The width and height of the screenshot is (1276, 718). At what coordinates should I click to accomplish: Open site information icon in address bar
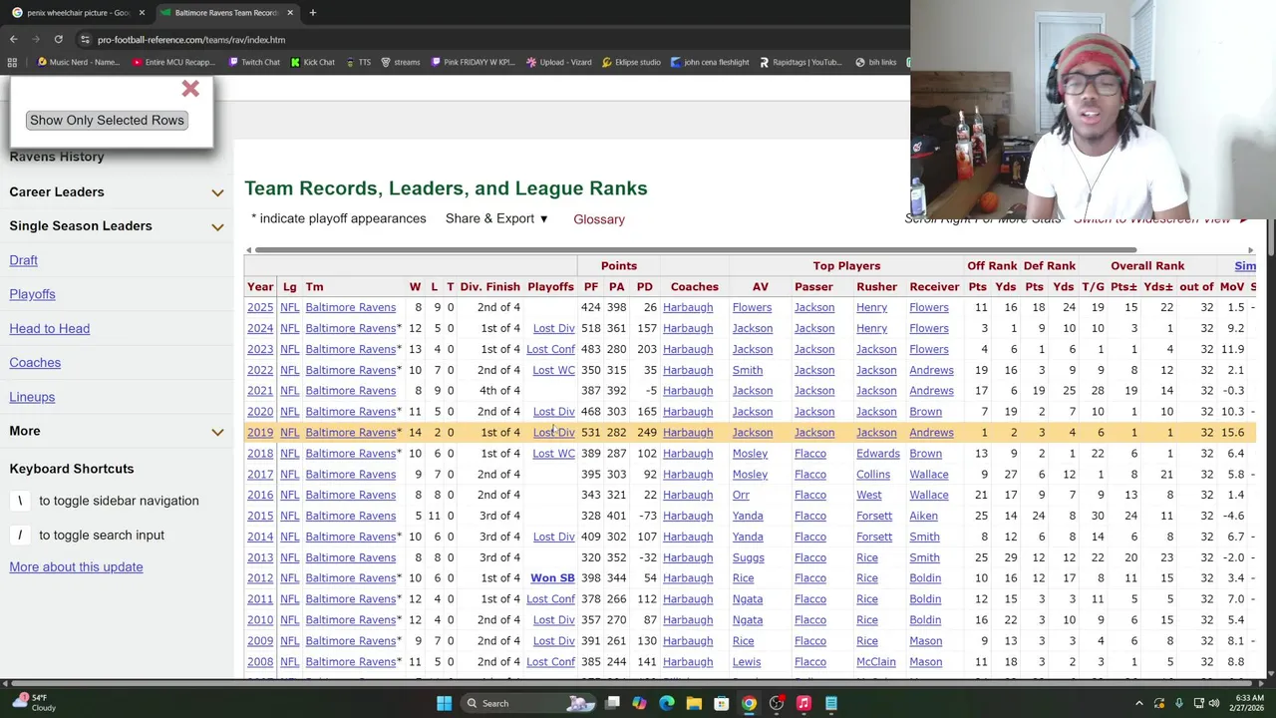pyautogui.click(x=85, y=40)
